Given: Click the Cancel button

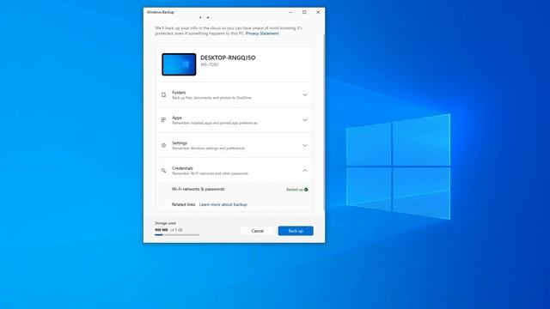Looking at the screenshot, I should 258,231.
